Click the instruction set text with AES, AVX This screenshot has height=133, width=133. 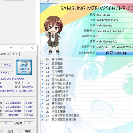click(17, 91)
